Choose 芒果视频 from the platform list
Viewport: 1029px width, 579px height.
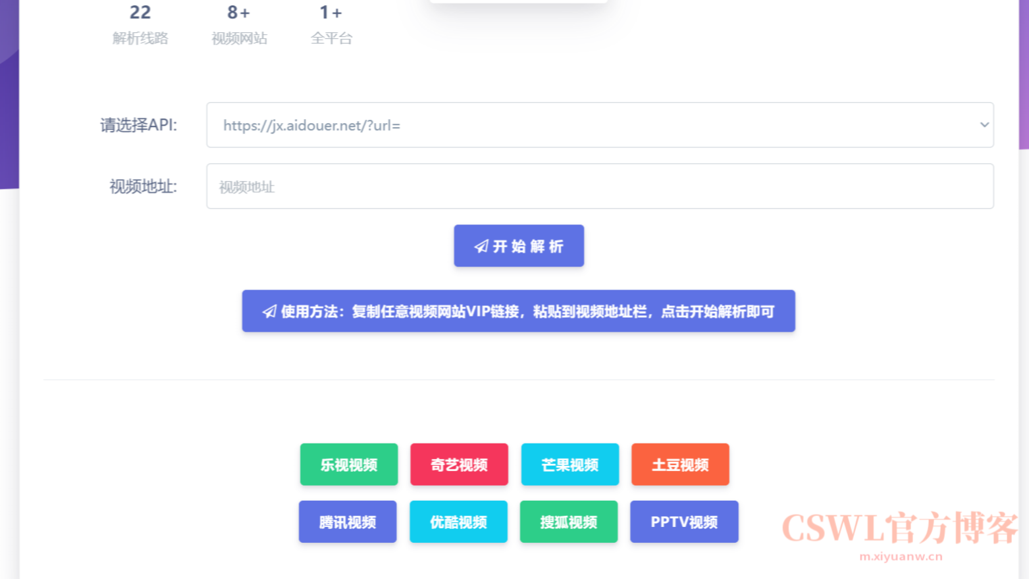pyautogui.click(x=569, y=465)
